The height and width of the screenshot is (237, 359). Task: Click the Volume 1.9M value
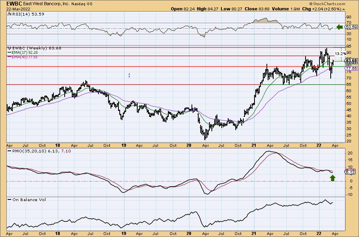point(286,9)
